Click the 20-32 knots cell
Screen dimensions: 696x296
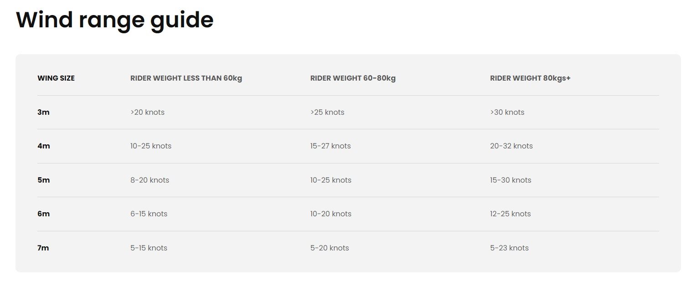point(511,146)
